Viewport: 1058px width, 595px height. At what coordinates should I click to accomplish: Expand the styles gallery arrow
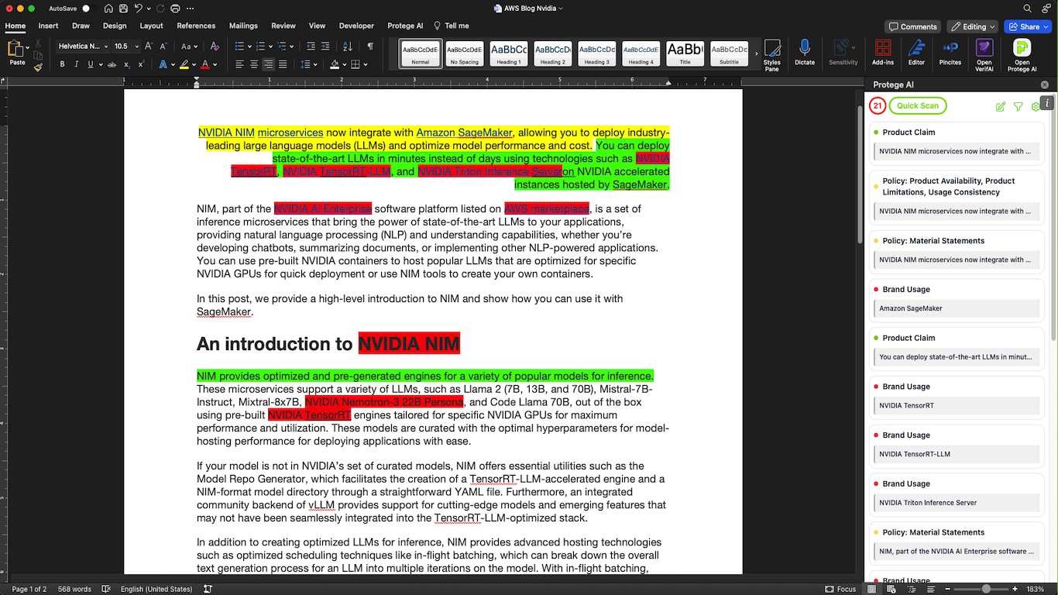[x=755, y=53]
